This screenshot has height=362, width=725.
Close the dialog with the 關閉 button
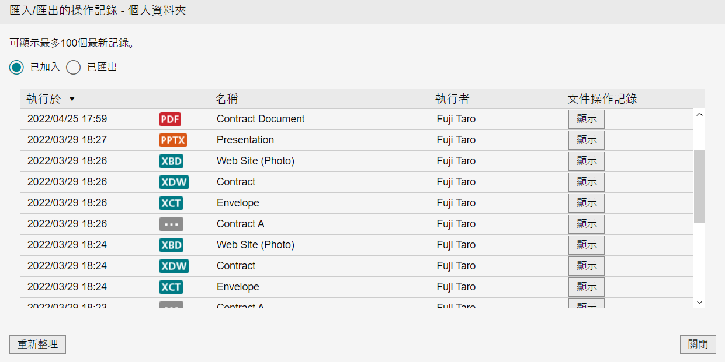point(698,345)
